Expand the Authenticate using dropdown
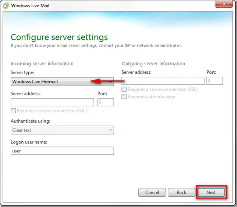 click(62, 130)
